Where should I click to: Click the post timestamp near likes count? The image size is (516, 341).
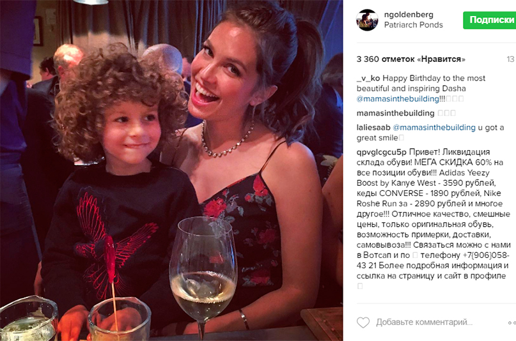click(511, 59)
